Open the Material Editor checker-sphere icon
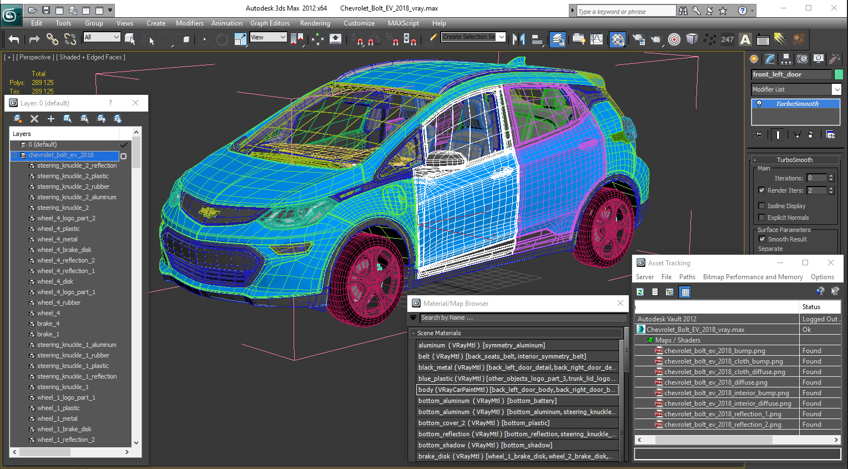This screenshot has height=469, width=848. coord(618,39)
